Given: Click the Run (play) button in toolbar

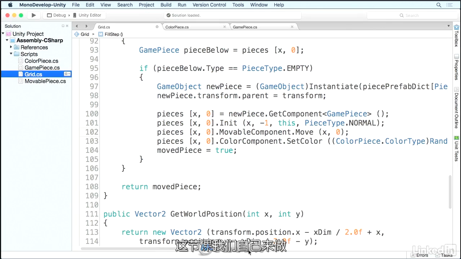Looking at the screenshot, I should point(34,15).
